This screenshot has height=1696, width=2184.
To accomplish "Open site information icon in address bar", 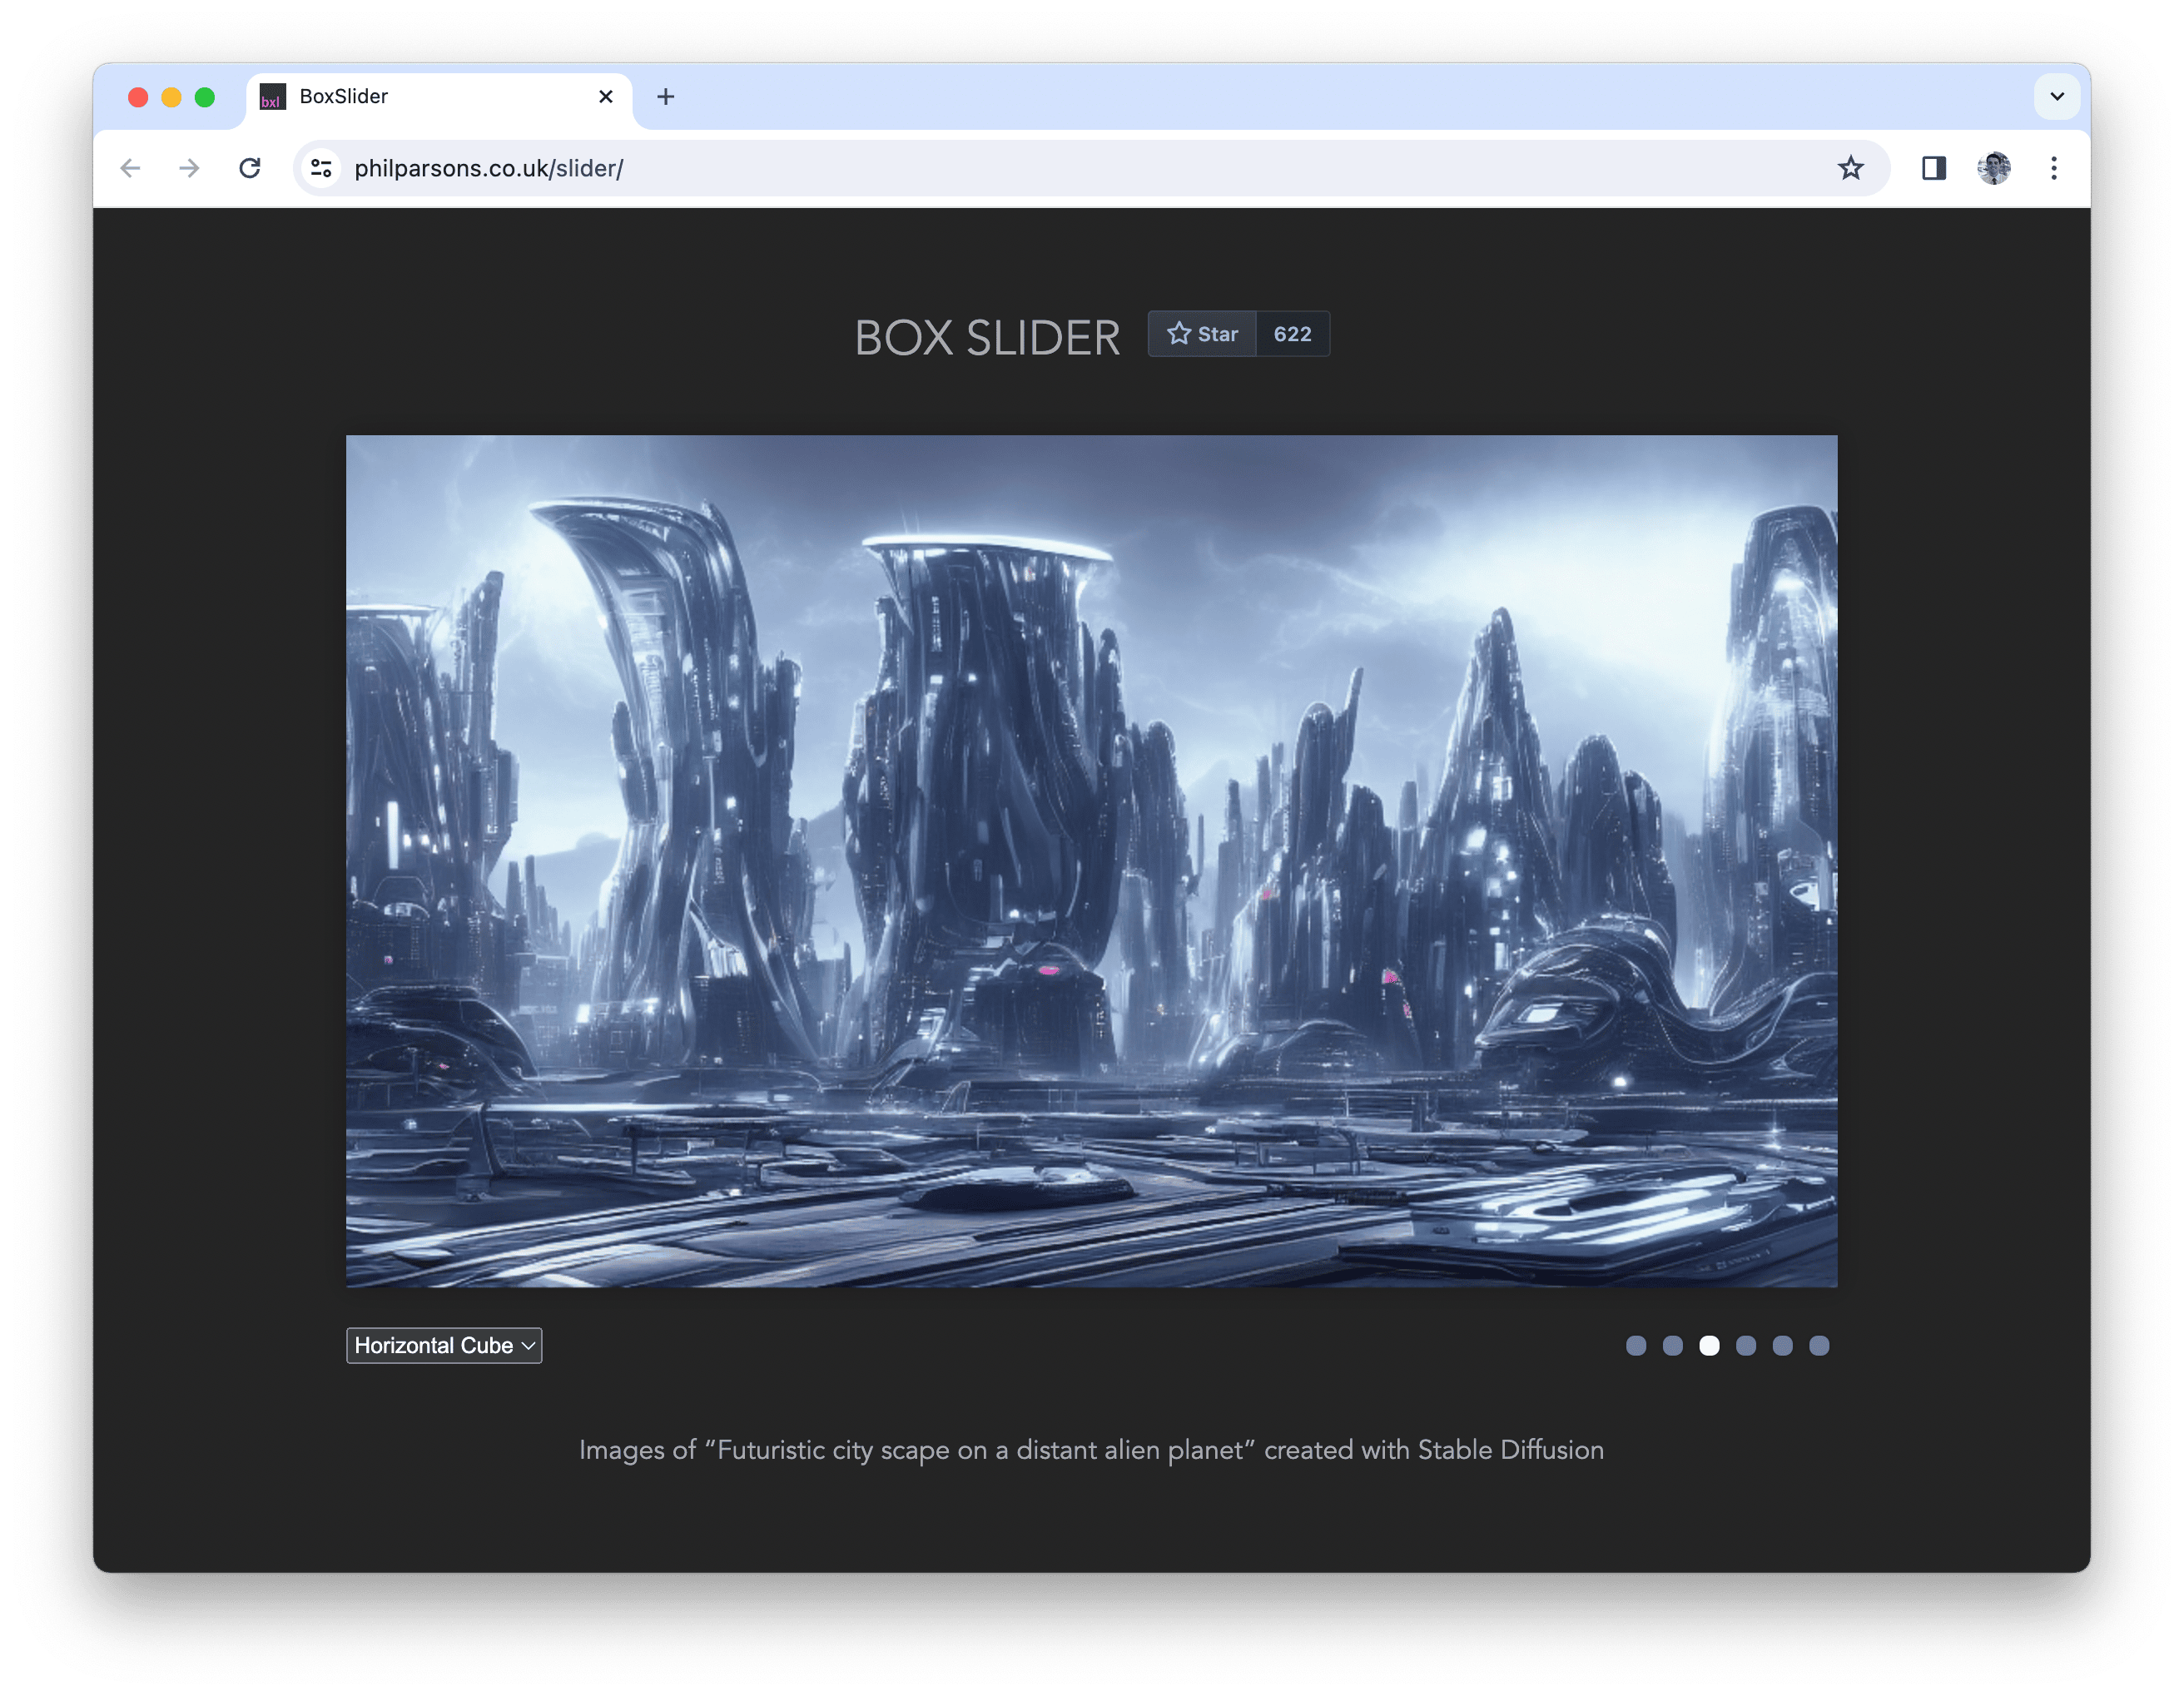I will point(321,168).
